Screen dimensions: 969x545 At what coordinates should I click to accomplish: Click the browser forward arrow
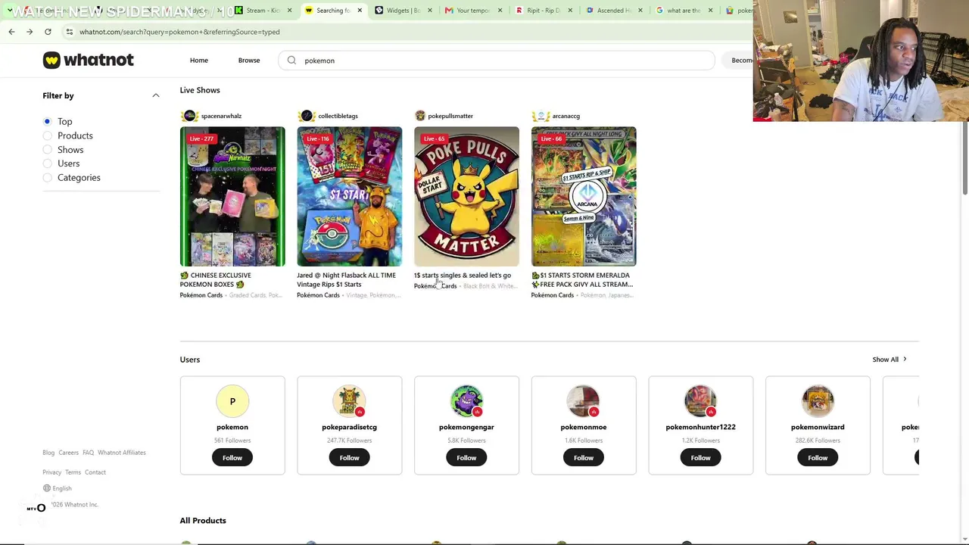click(30, 32)
